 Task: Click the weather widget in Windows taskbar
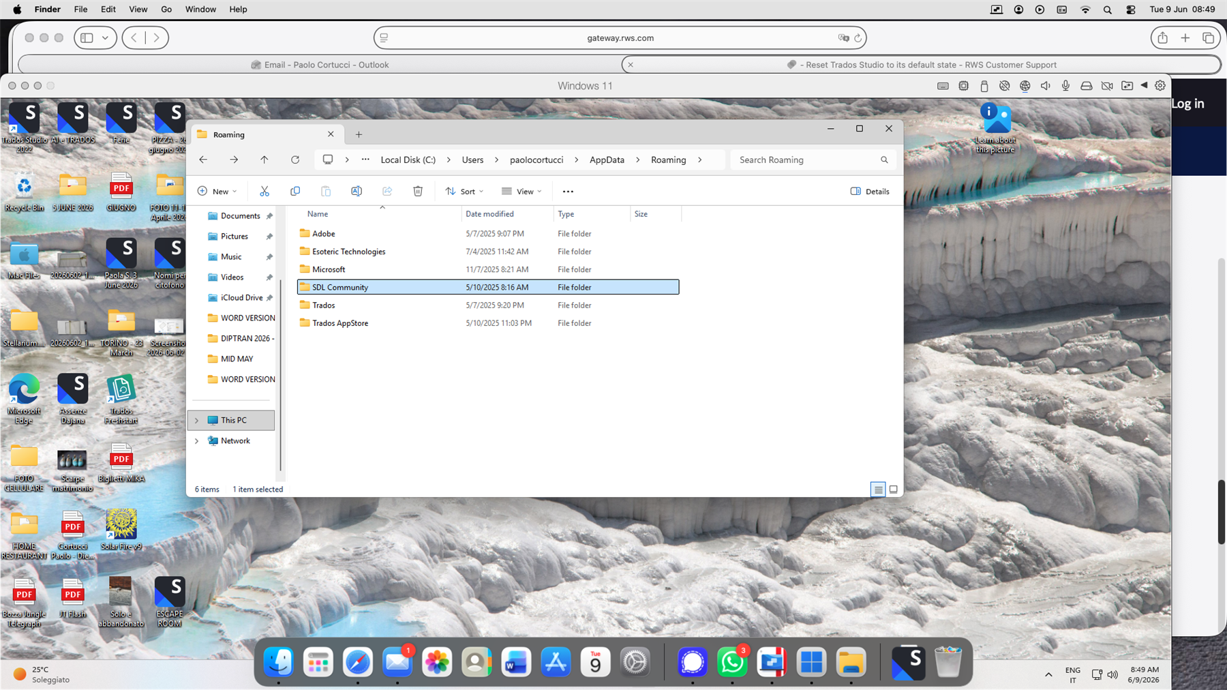tap(42, 674)
